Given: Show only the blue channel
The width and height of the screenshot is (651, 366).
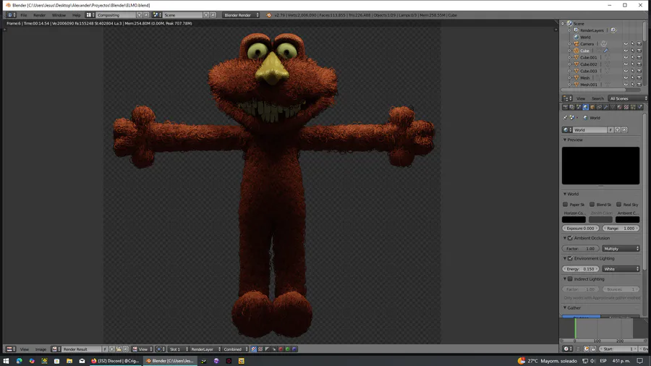Looking at the screenshot, I should coord(294,349).
